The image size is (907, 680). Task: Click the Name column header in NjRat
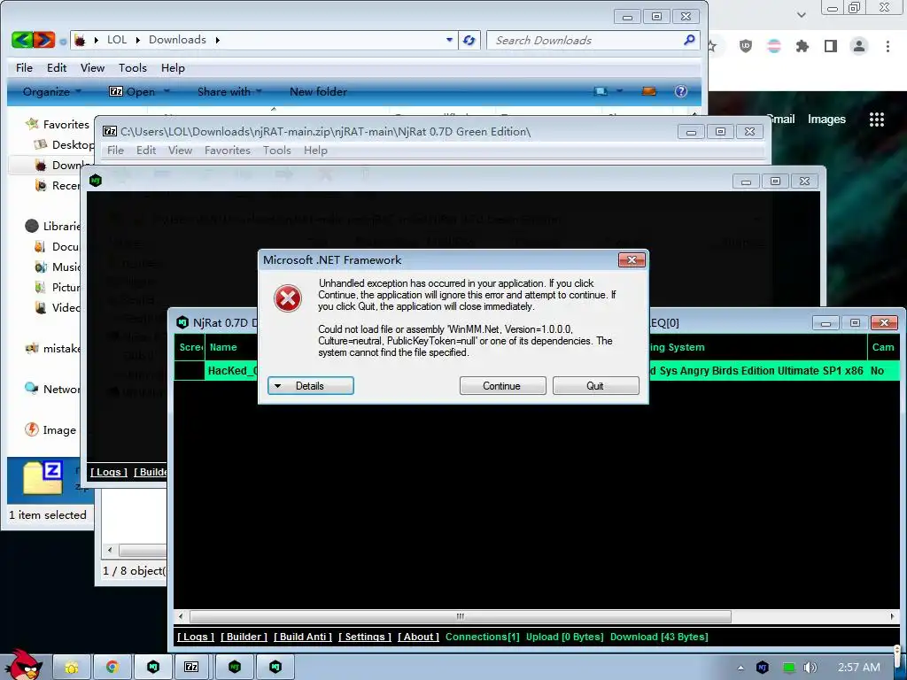coord(223,347)
